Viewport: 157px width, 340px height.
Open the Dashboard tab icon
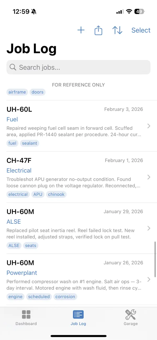click(x=26, y=314)
